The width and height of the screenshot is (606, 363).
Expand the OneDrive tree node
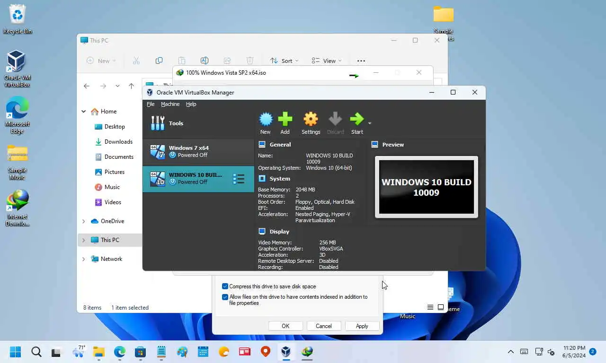pyautogui.click(x=84, y=221)
